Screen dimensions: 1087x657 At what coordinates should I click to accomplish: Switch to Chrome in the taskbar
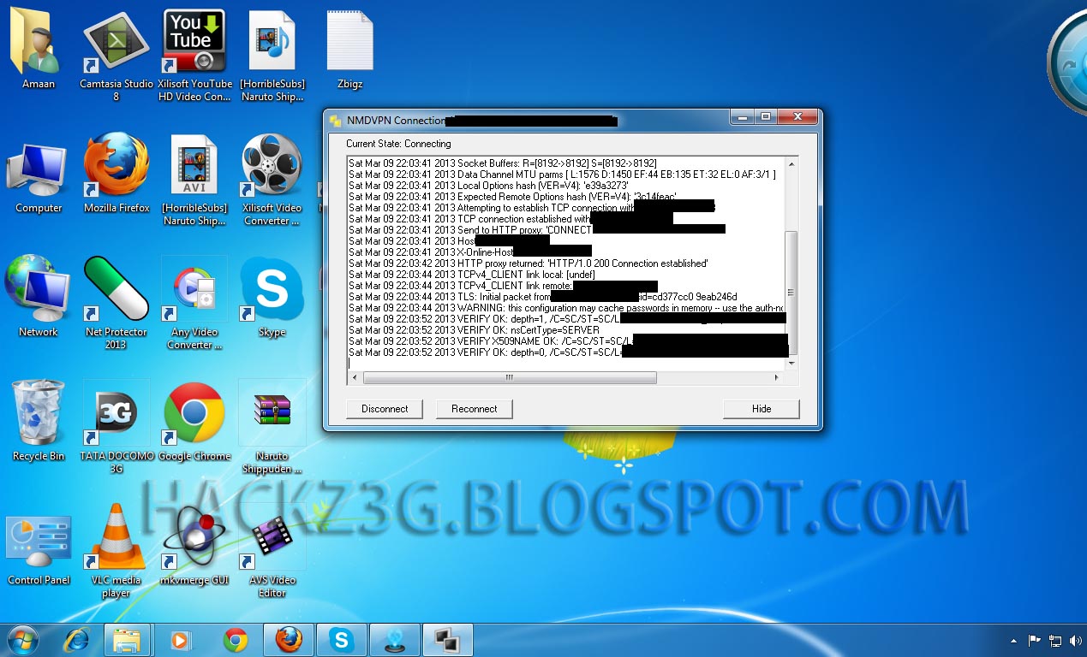pos(236,640)
